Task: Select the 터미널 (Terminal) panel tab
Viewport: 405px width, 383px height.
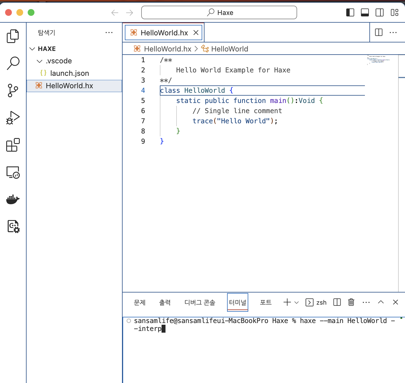Action: [x=238, y=302]
